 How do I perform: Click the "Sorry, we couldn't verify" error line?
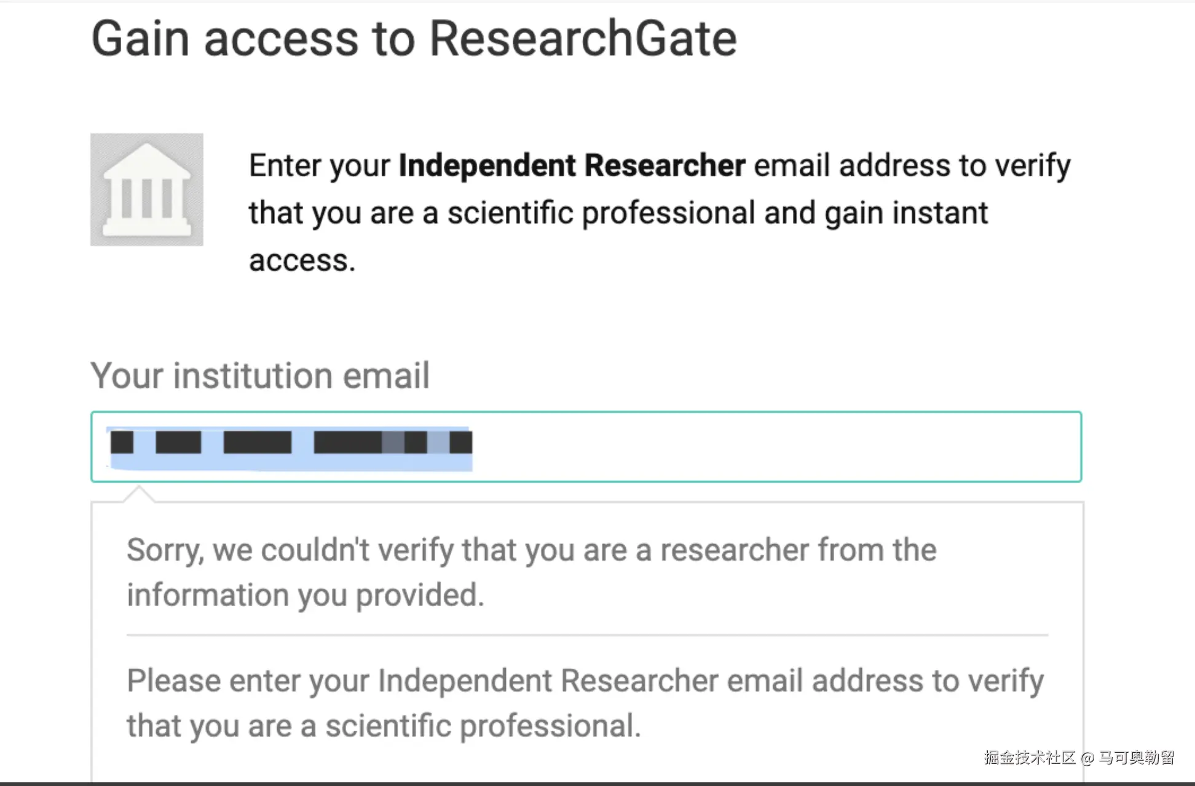tap(531, 550)
